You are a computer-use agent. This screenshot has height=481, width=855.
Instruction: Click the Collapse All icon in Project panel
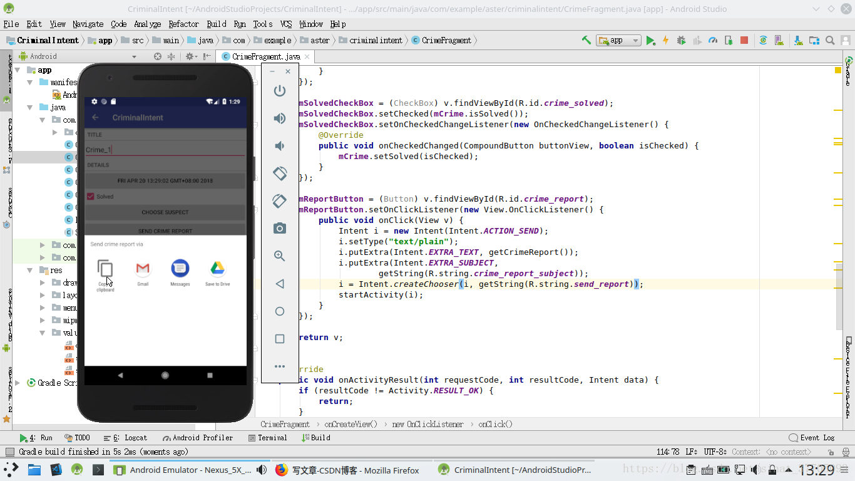point(171,56)
